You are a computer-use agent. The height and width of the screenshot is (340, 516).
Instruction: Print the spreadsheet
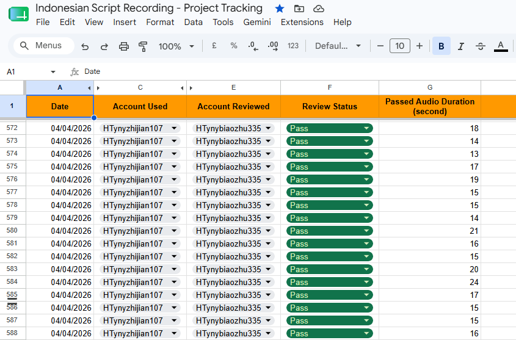(124, 46)
